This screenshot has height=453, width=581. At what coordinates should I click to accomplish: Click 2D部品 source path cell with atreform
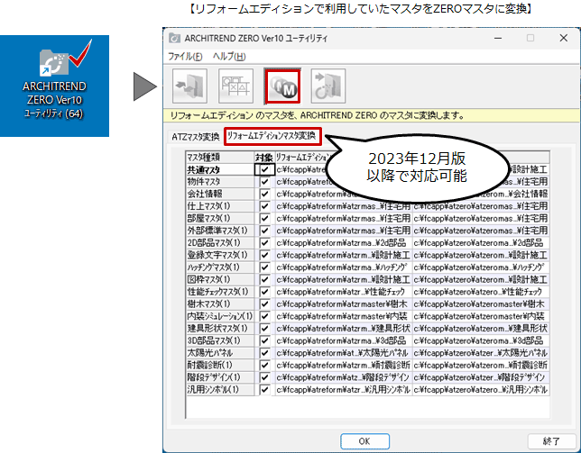(344, 243)
